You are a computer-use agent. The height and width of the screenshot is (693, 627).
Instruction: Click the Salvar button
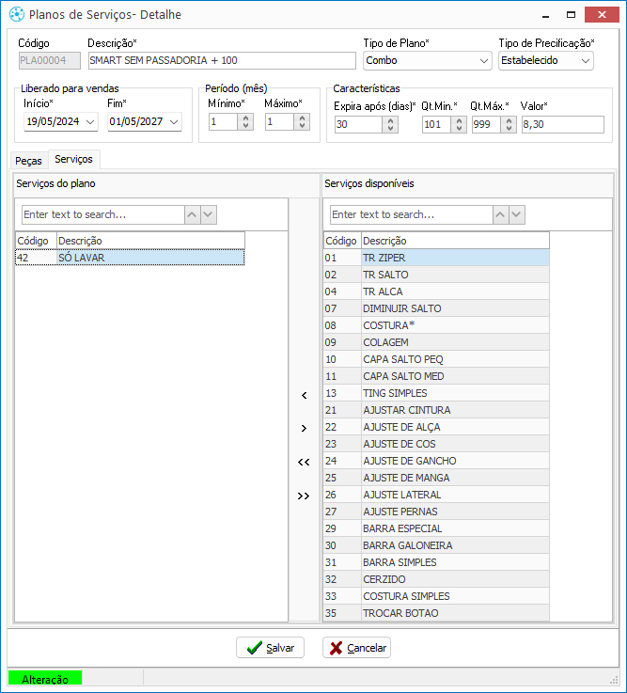click(x=271, y=648)
